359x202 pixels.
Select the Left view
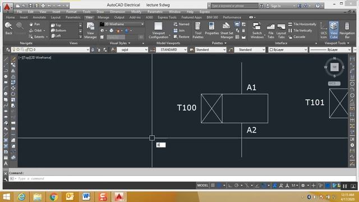[x=56, y=36]
